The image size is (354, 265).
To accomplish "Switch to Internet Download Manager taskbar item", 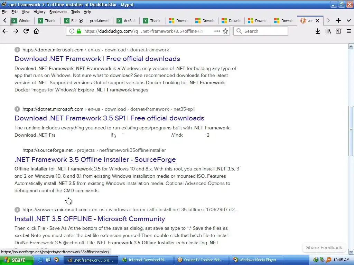I will tap(146, 260).
